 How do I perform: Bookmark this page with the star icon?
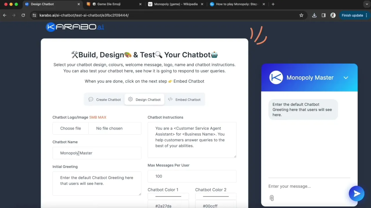pyautogui.click(x=301, y=15)
